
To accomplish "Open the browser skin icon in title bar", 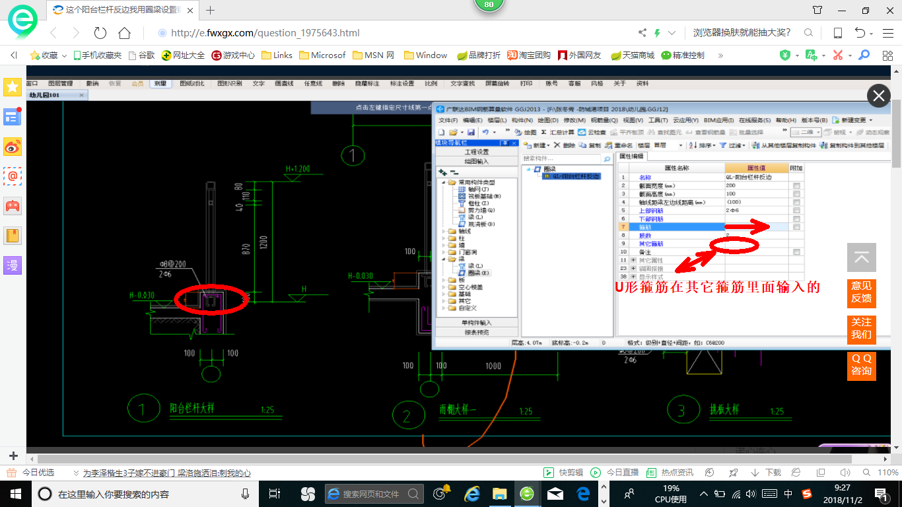I will tap(817, 10).
